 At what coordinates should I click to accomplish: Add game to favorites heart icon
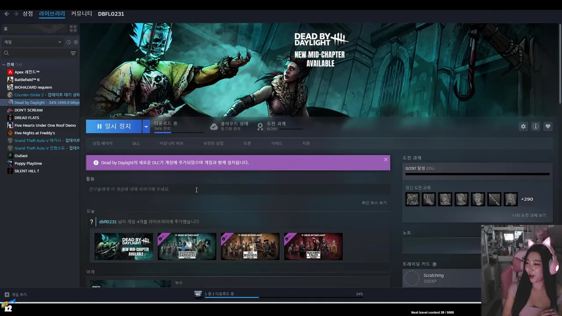(x=548, y=126)
